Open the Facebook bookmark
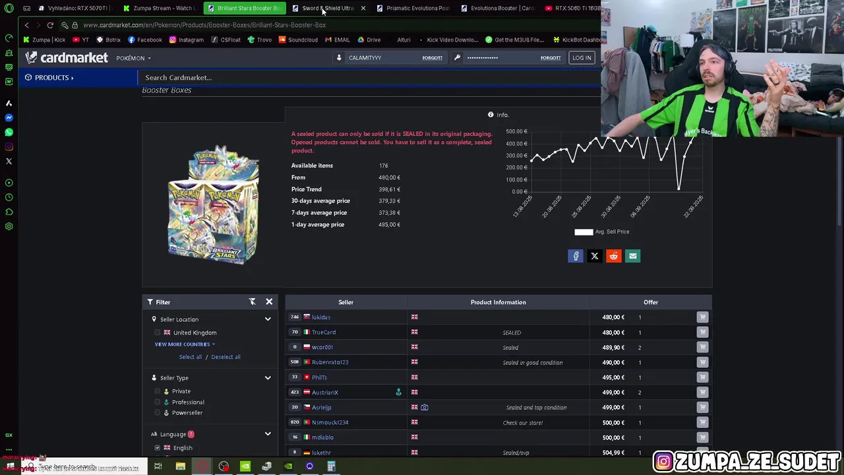The image size is (844, 475). point(145,40)
